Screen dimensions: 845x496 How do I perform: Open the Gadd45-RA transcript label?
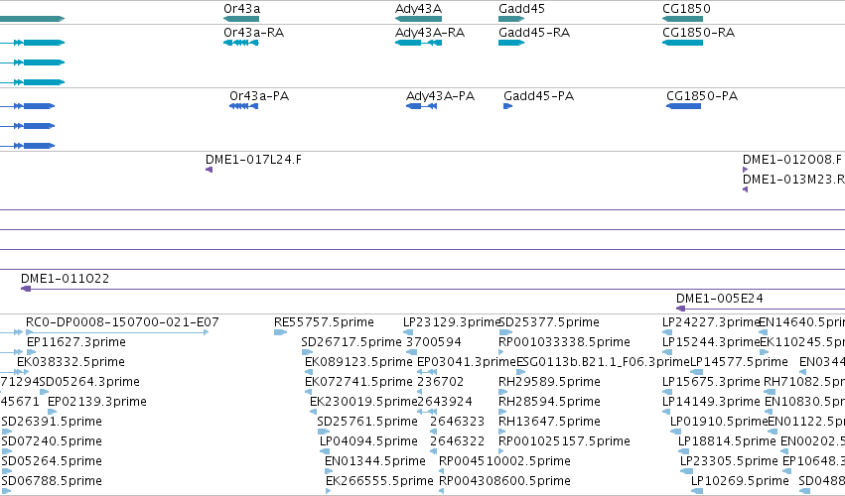pyautogui.click(x=534, y=33)
